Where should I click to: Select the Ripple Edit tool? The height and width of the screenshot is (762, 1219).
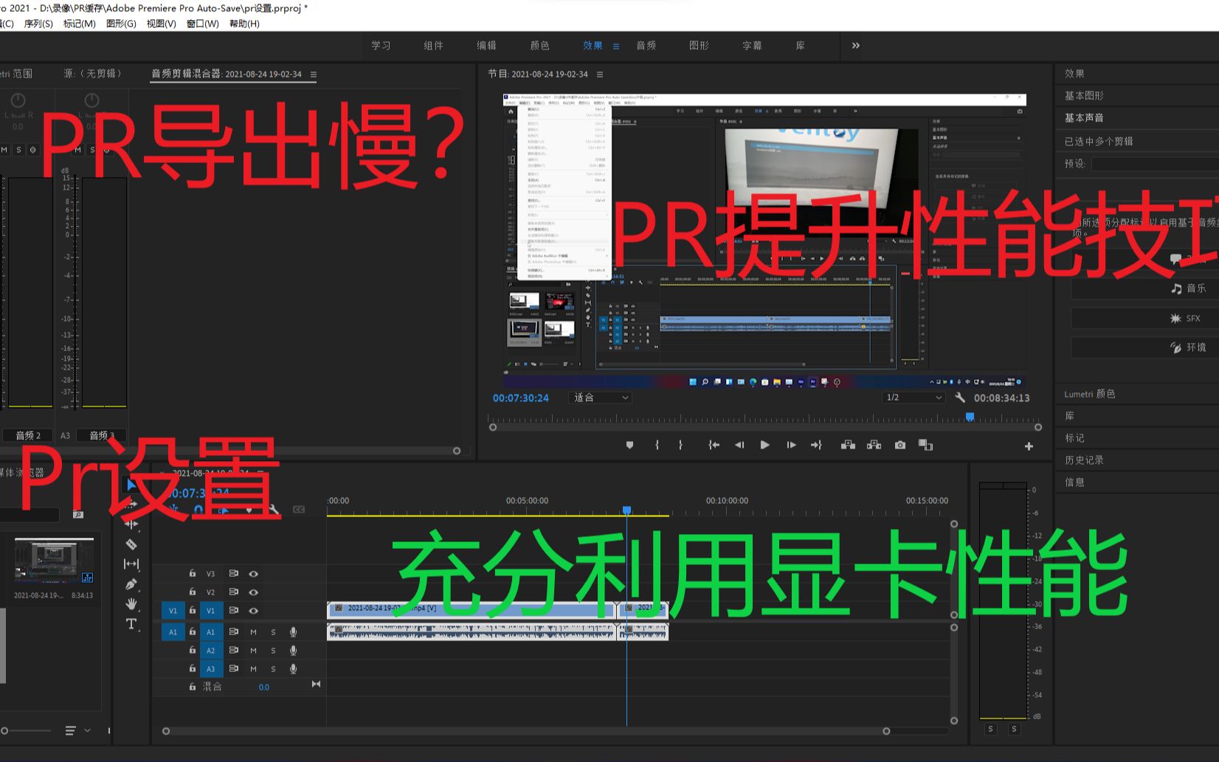[x=131, y=524]
